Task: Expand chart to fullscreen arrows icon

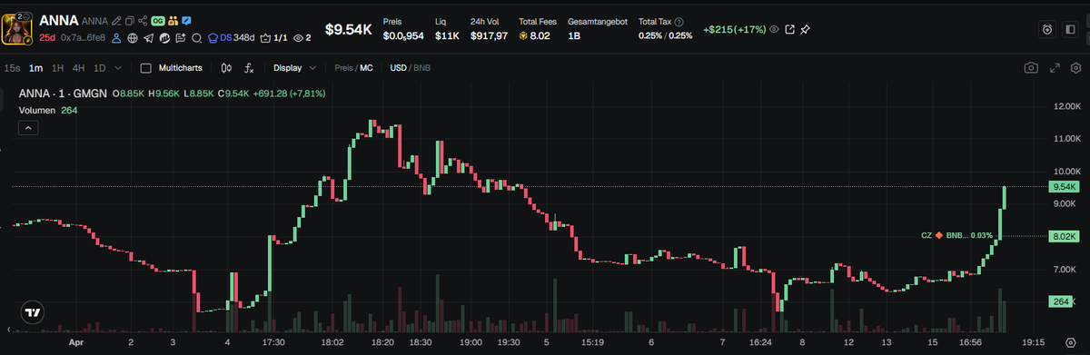Action: (x=1055, y=68)
